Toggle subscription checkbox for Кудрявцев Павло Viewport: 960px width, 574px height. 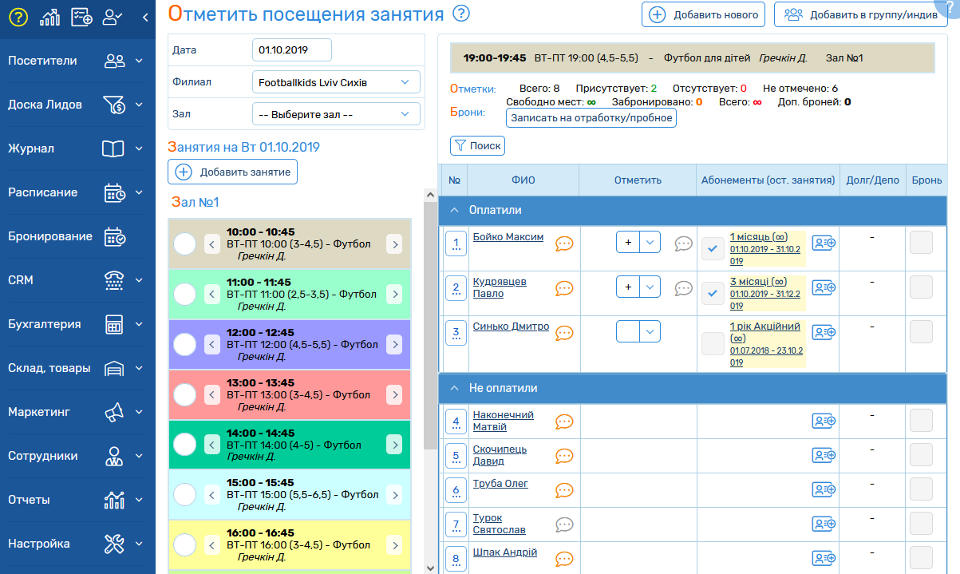(x=712, y=293)
